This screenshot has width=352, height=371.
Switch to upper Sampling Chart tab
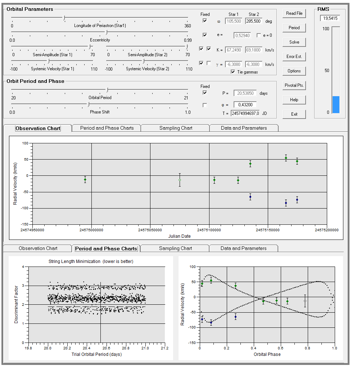coord(176,128)
